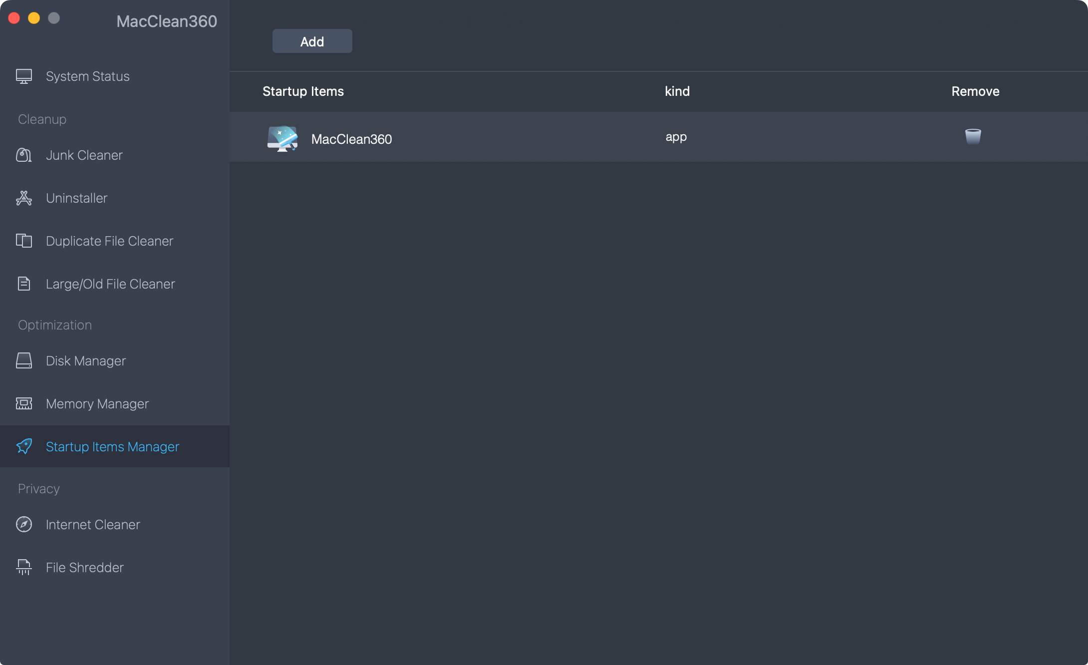Click the Internet Cleaner compass icon

pyautogui.click(x=23, y=524)
